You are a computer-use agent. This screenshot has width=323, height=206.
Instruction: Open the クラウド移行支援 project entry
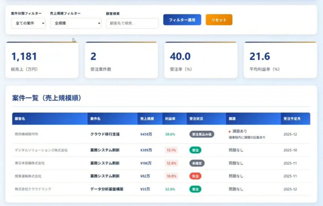pos(105,134)
